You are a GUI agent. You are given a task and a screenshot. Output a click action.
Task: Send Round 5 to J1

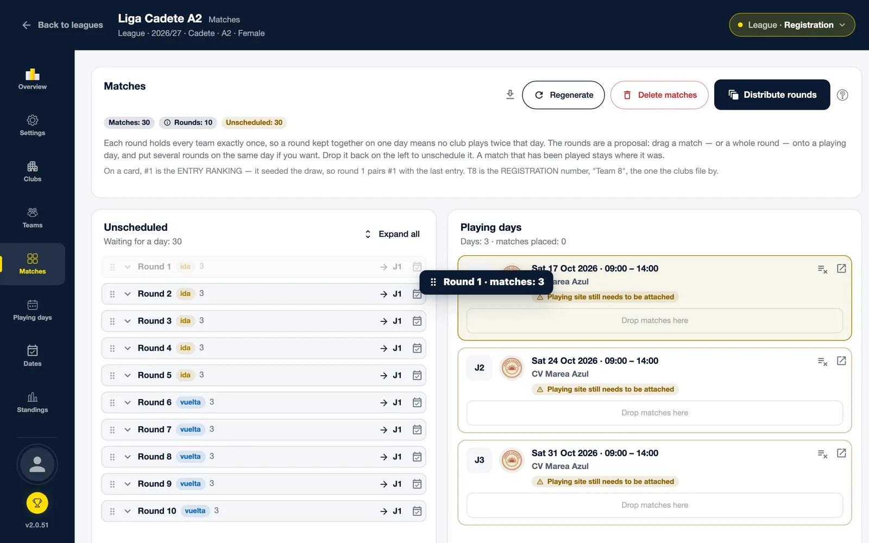[391, 375]
